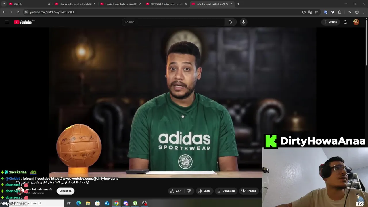Open File Explorer from taskbar

tap(88, 203)
